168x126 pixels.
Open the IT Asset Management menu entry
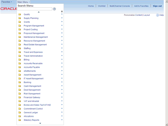click(34, 78)
